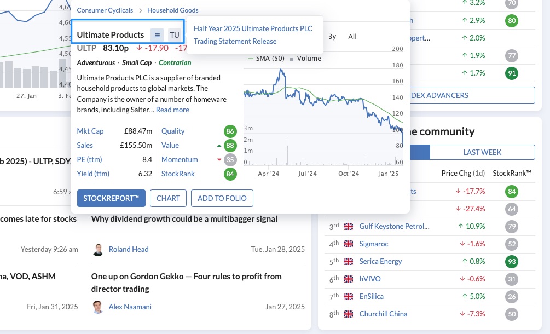550x334 pixels.
Task: Click the Price Chg (1d) column header
Action: pyautogui.click(x=463, y=174)
